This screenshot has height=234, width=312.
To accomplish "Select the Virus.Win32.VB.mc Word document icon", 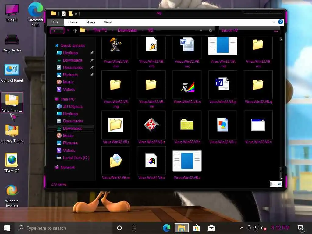I will [x=187, y=44].
